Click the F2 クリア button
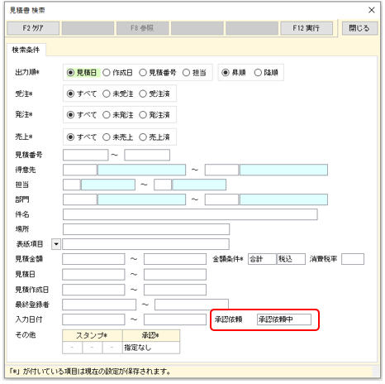The width and height of the screenshot is (385, 384). (33, 28)
